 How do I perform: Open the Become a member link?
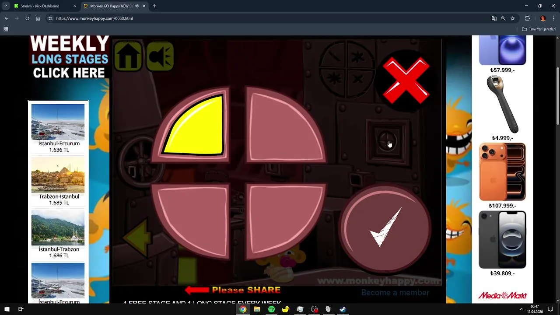[395, 292]
